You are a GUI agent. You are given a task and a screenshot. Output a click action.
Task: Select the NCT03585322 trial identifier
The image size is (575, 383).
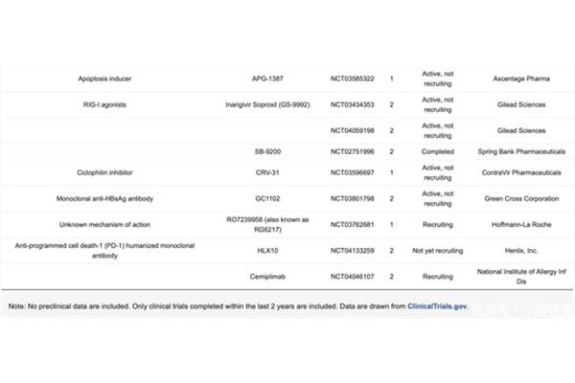[x=353, y=79]
